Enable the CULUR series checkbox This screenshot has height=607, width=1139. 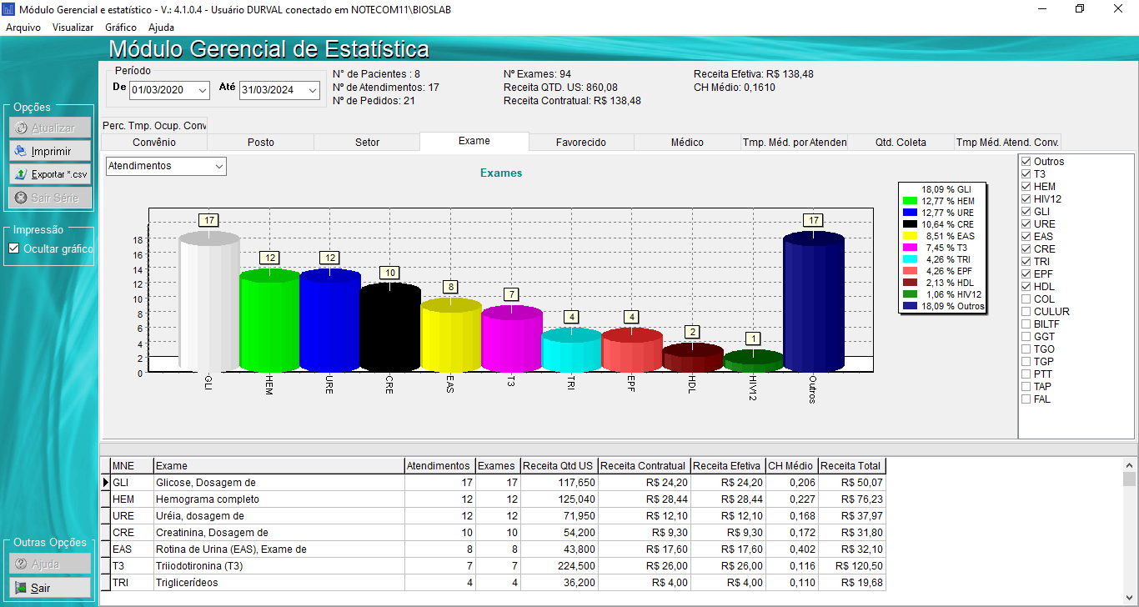click(1026, 312)
